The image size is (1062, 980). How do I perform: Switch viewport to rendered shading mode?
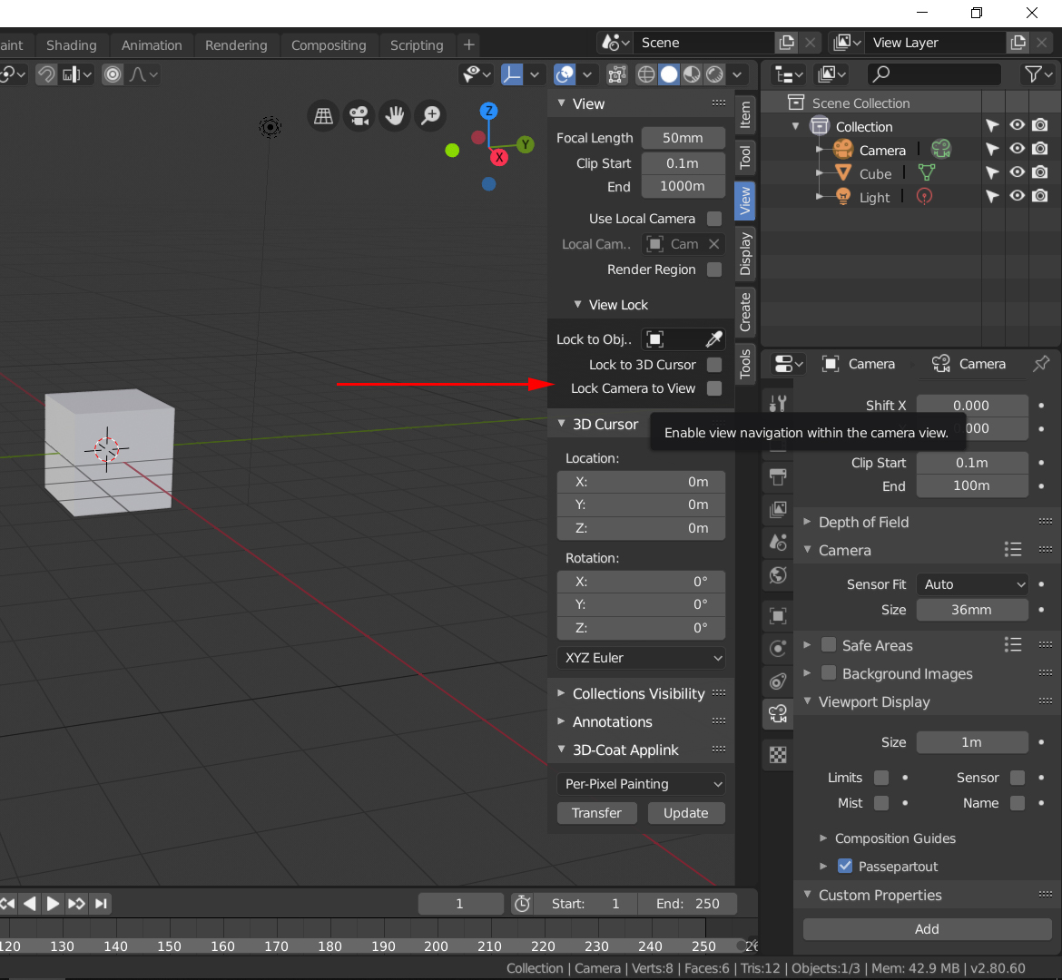pos(714,74)
